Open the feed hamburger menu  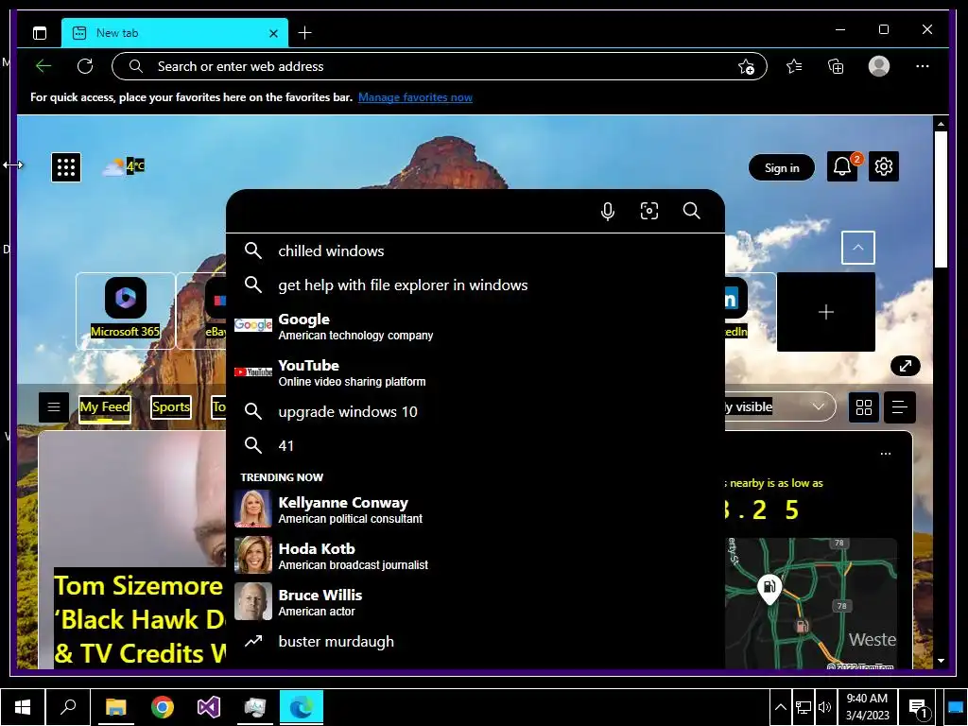tap(54, 406)
